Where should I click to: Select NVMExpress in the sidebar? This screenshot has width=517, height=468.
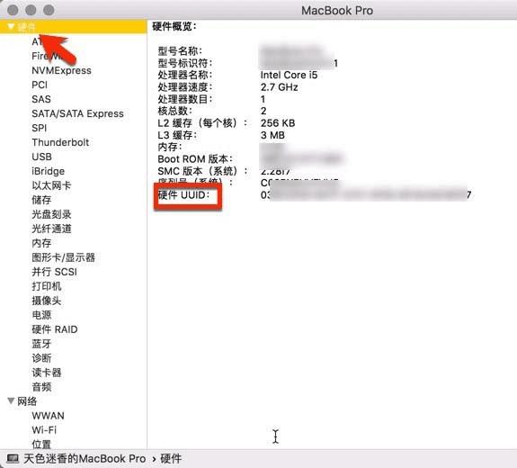61,70
